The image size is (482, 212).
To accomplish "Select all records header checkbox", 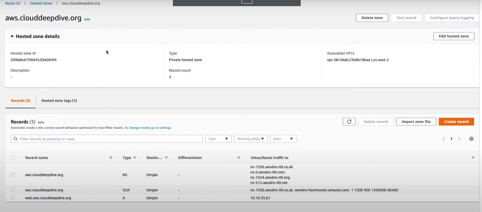I will coord(13,158).
